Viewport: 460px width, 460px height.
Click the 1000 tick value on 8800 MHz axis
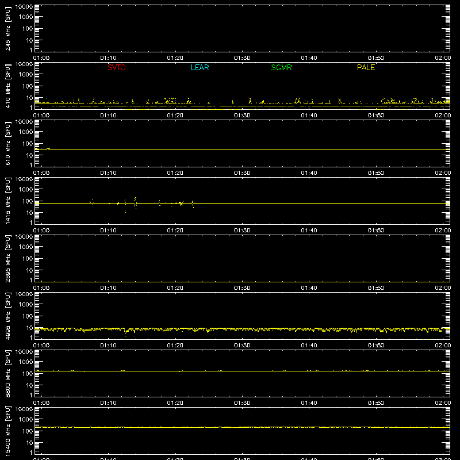26,362
